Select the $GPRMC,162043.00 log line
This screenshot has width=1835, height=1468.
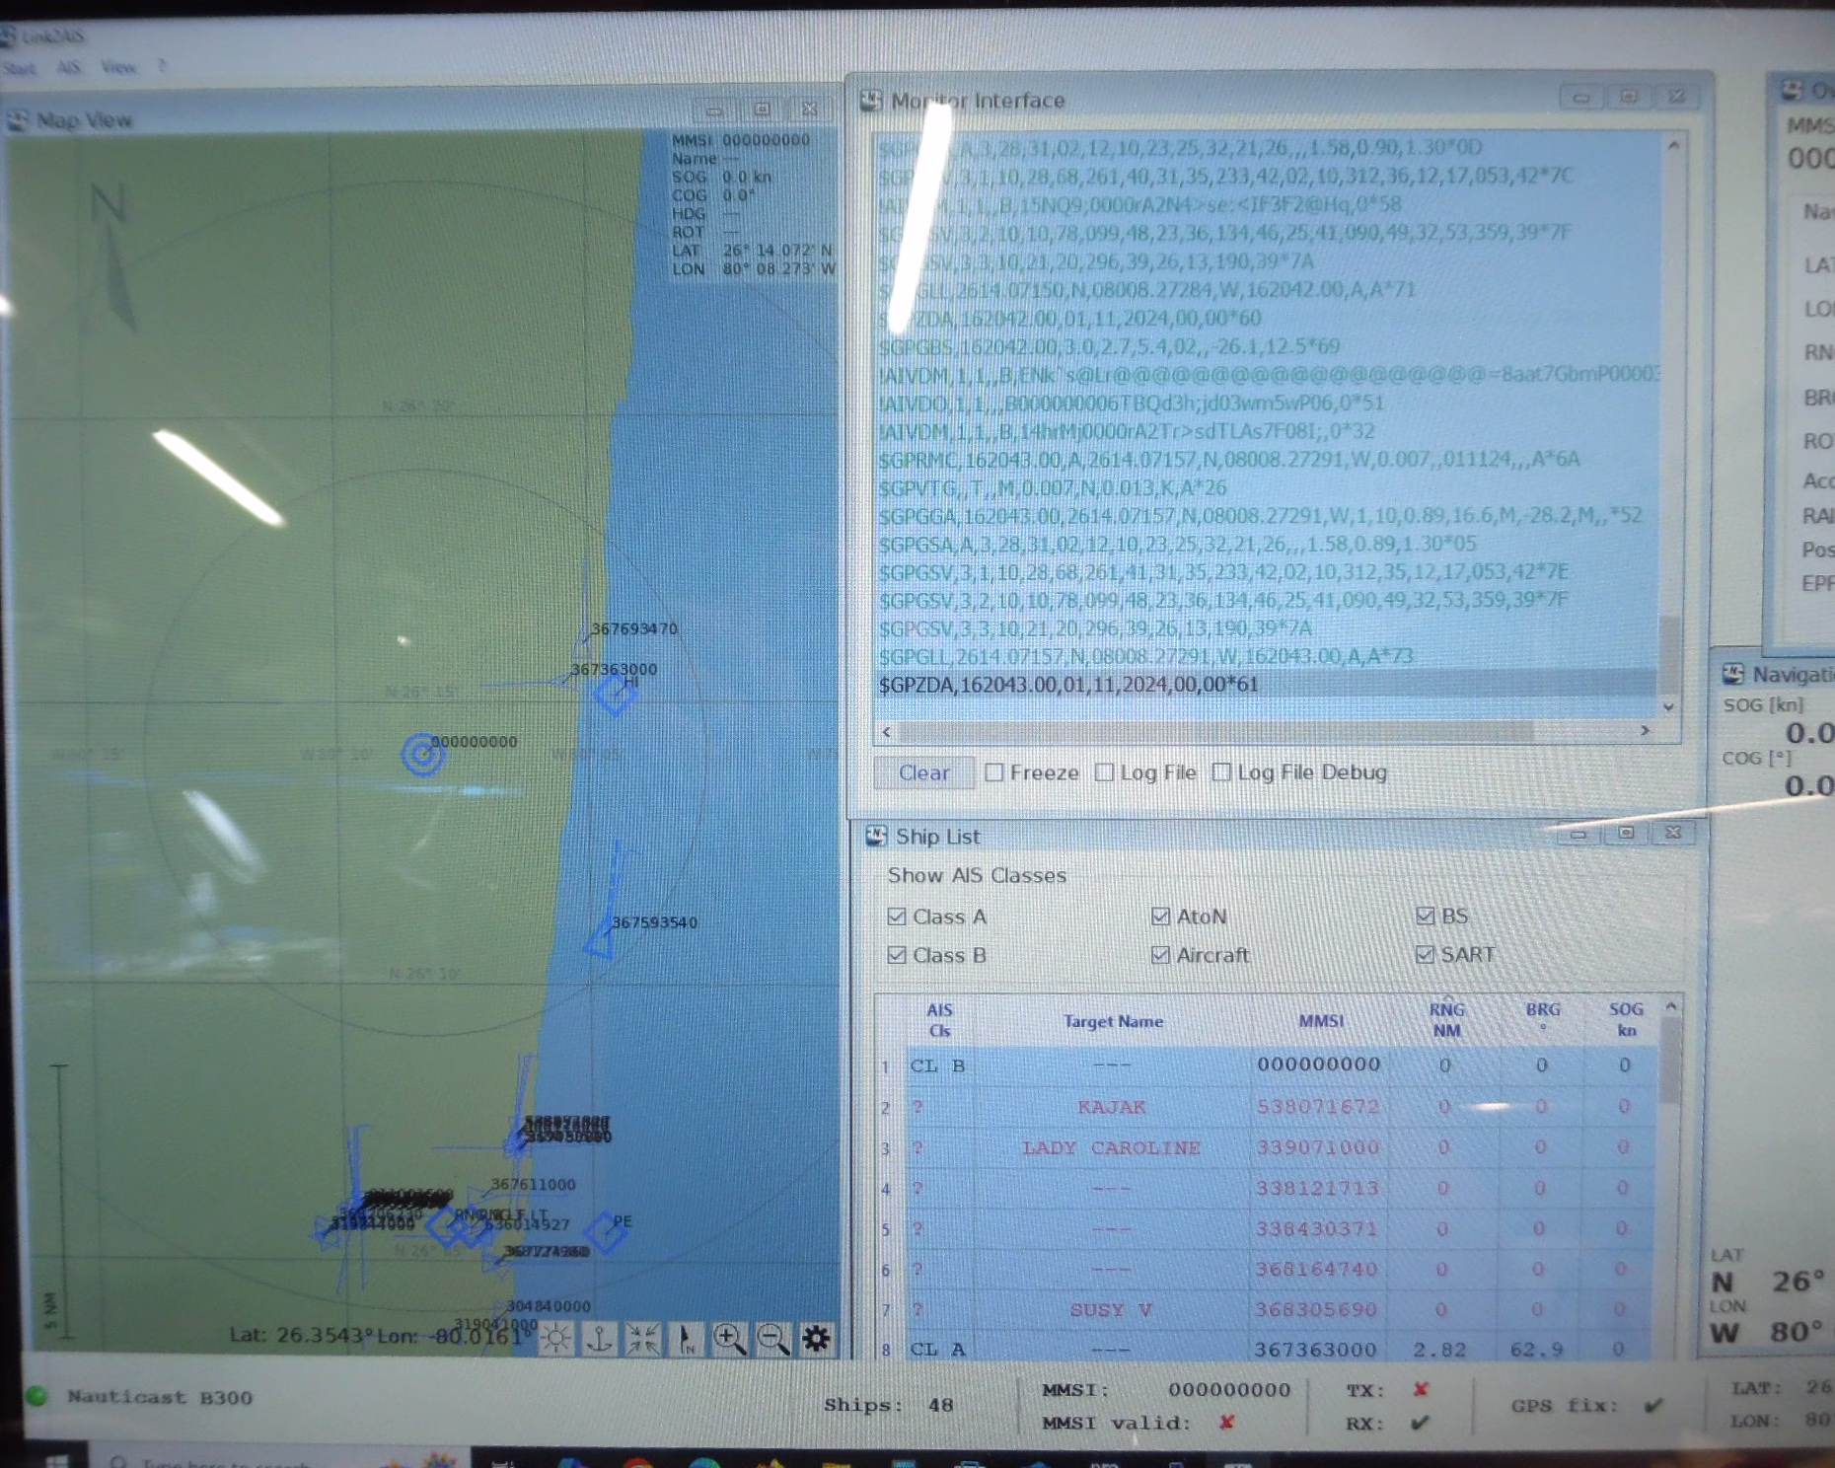coord(1229,459)
